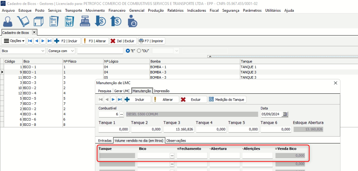Switch to the Observações tab

[176, 141]
